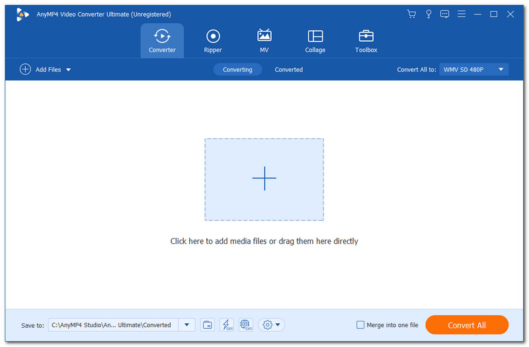
Task: Open the Collage module
Action: pyautogui.click(x=315, y=41)
